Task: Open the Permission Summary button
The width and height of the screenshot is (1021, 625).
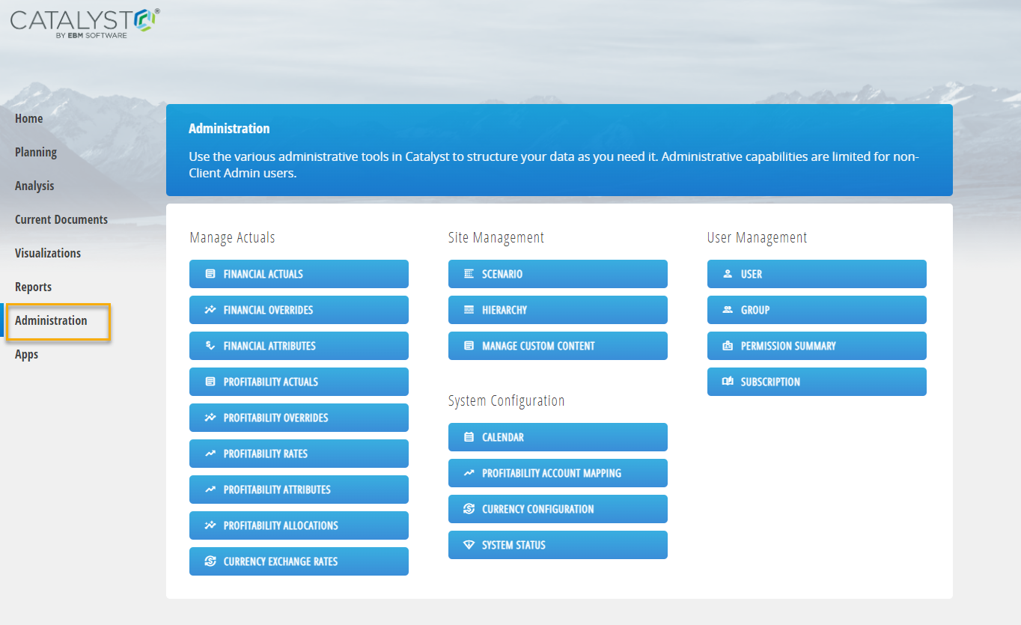Action: click(x=817, y=346)
